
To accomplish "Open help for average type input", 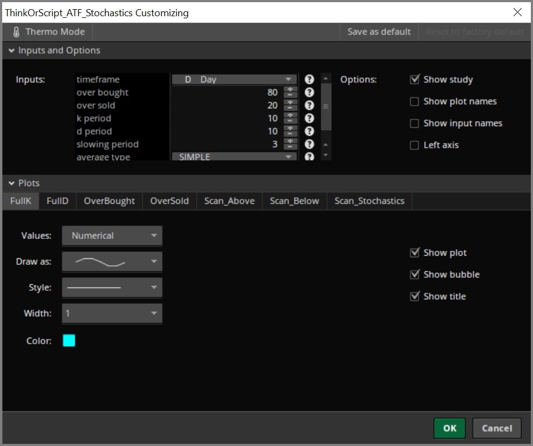I will click(309, 156).
